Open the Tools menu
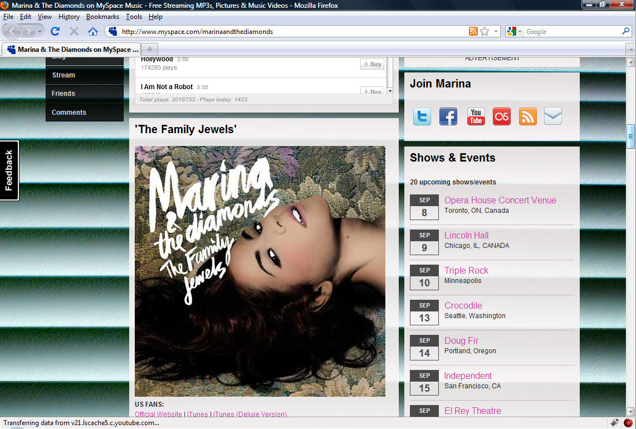 click(x=134, y=17)
